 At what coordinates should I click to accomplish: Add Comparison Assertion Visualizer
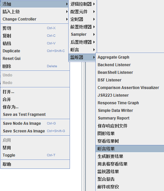tap(130, 88)
